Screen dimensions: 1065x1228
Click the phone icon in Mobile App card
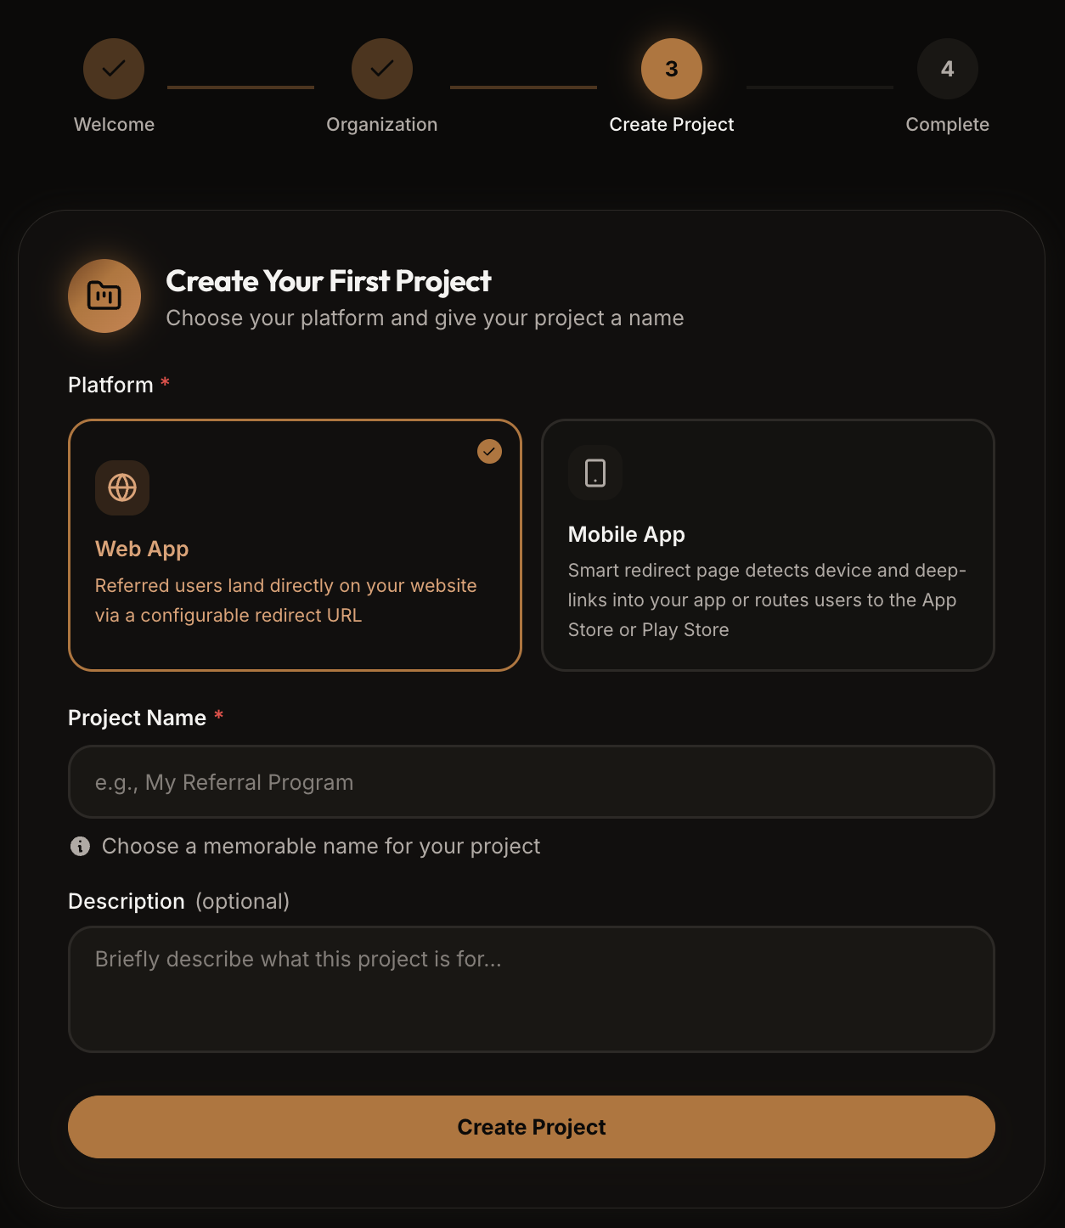pos(595,473)
